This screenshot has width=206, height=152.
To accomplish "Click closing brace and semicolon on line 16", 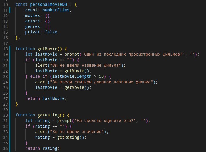I will pos(18,38).
